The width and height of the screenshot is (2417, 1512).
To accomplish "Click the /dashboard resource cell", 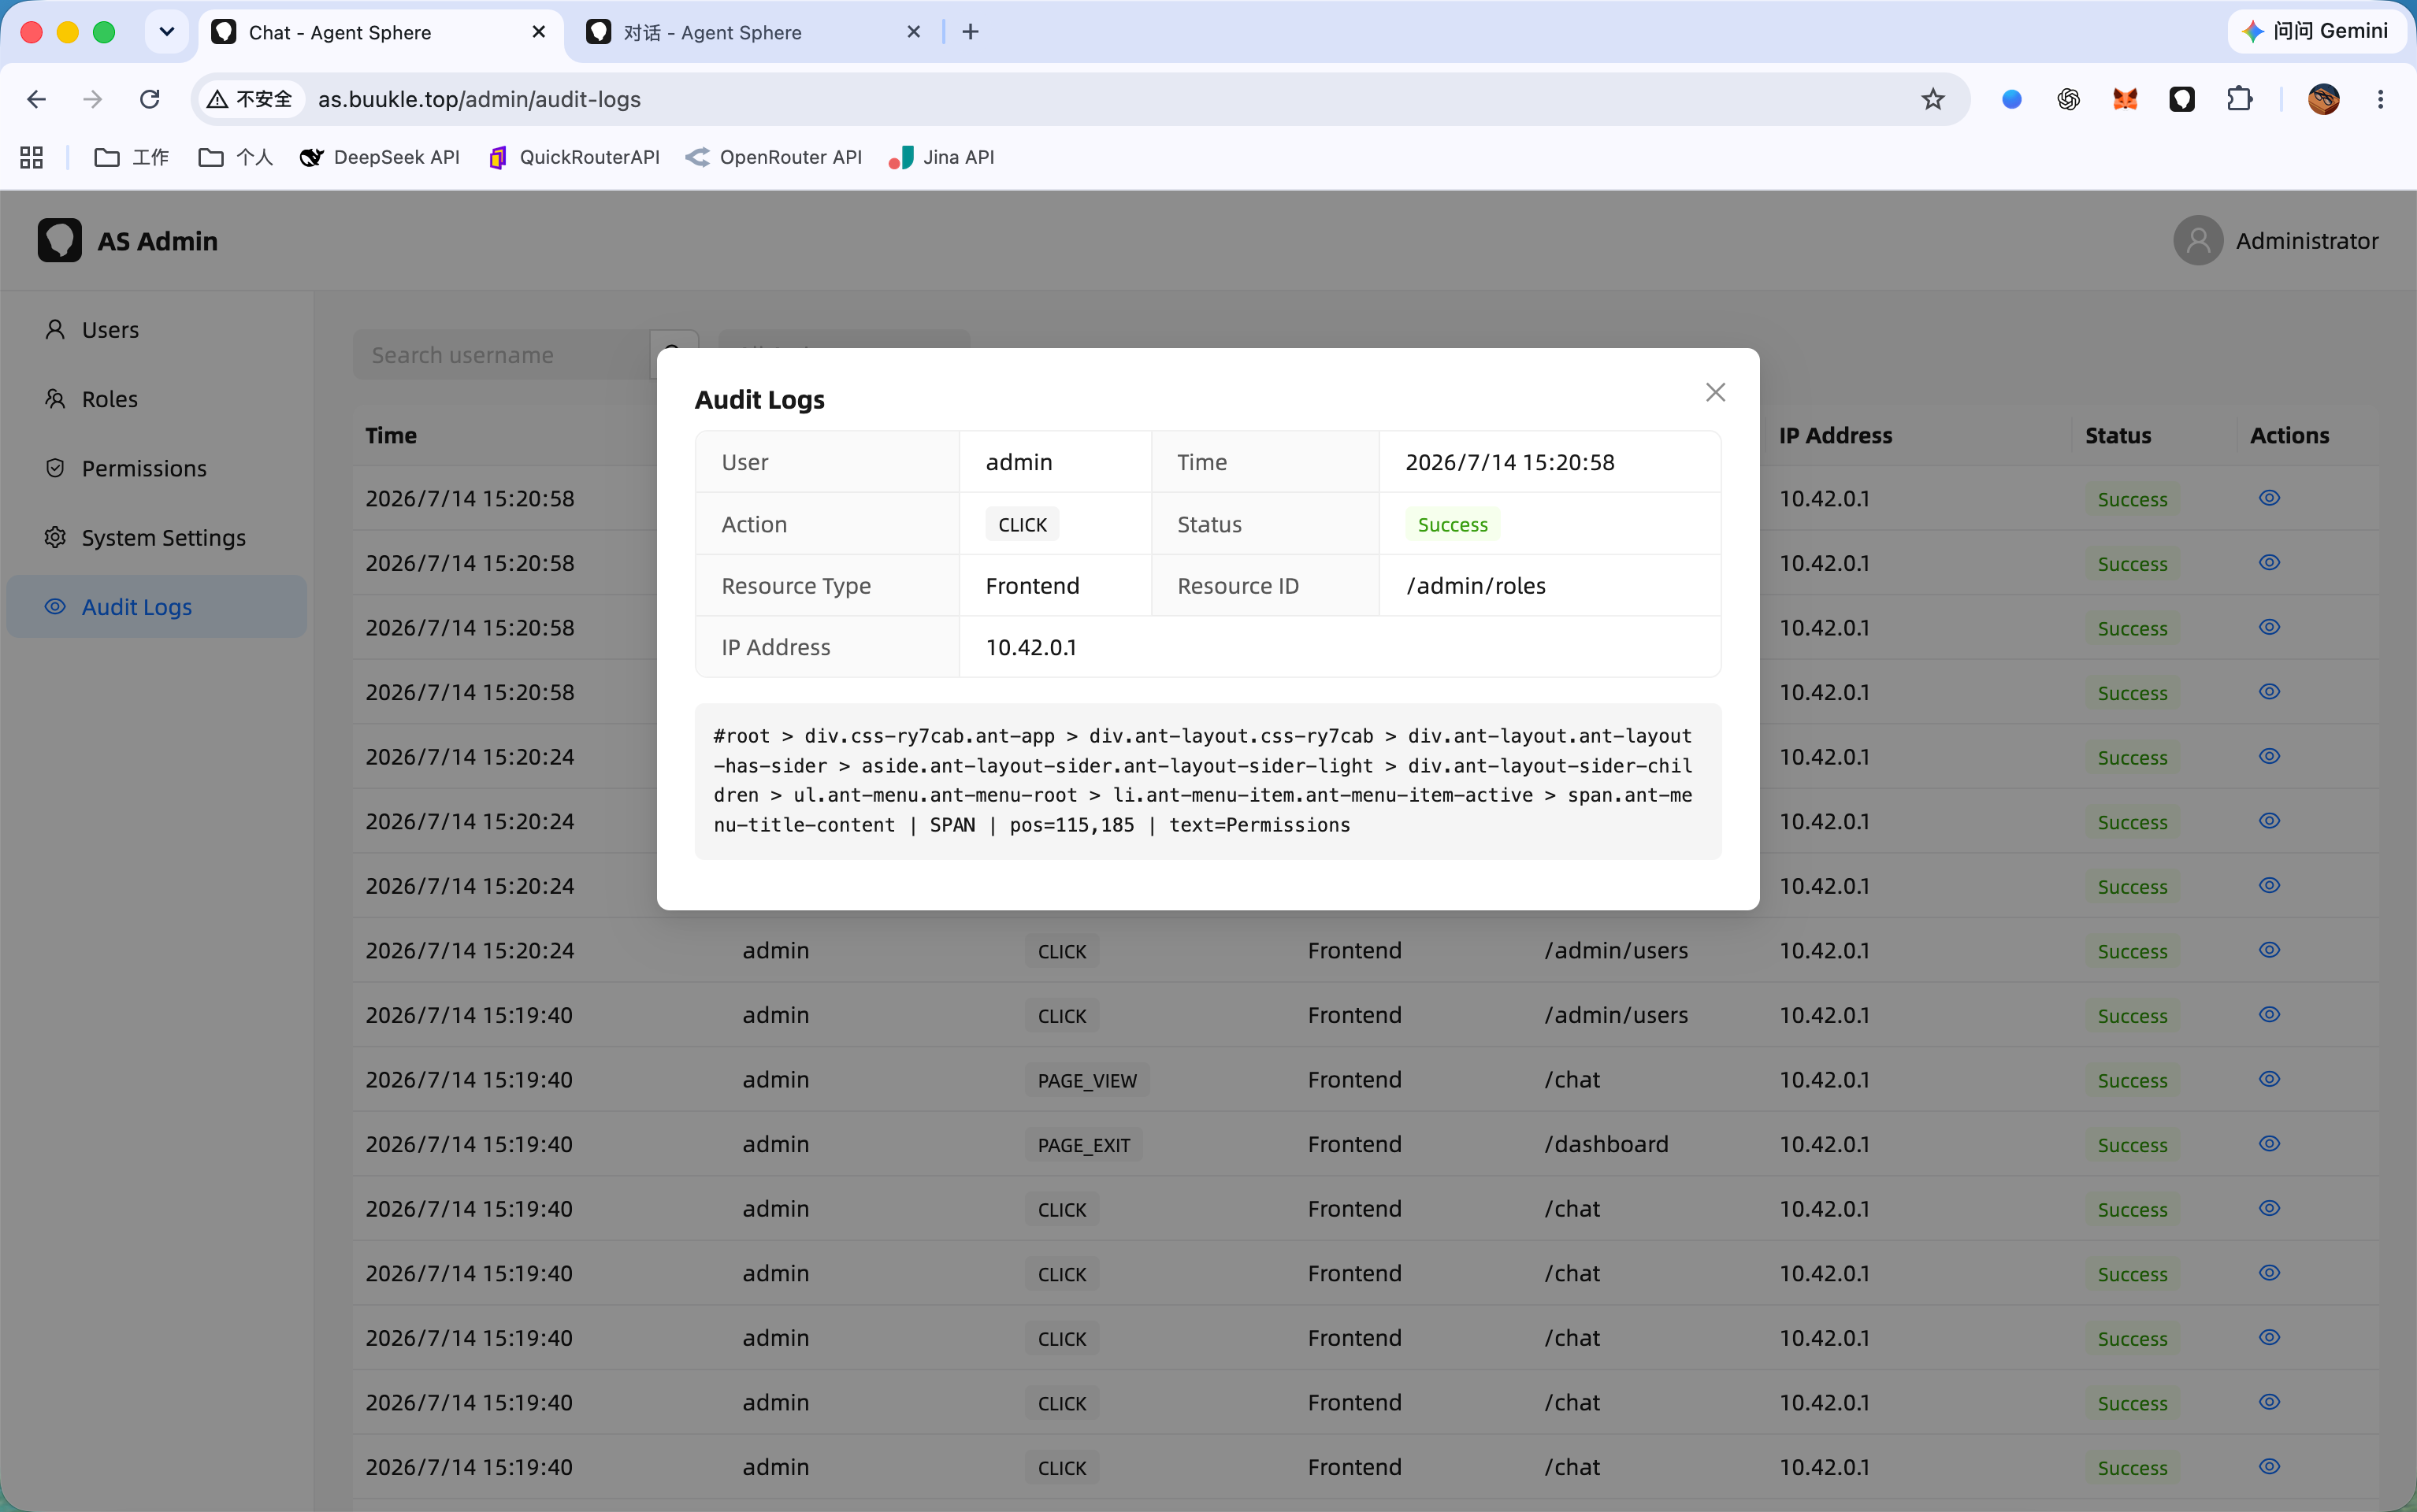I will [x=1606, y=1144].
